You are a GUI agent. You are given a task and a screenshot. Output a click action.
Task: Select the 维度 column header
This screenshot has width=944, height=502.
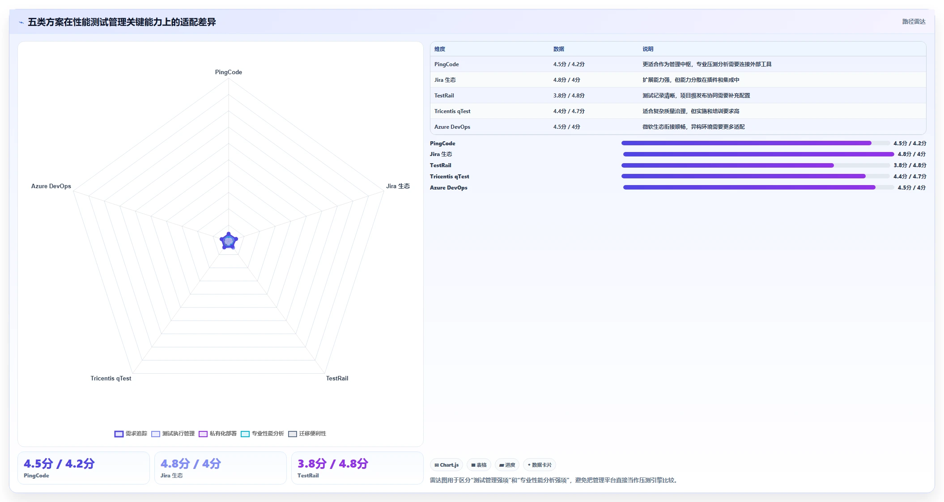click(x=440, y=49)
